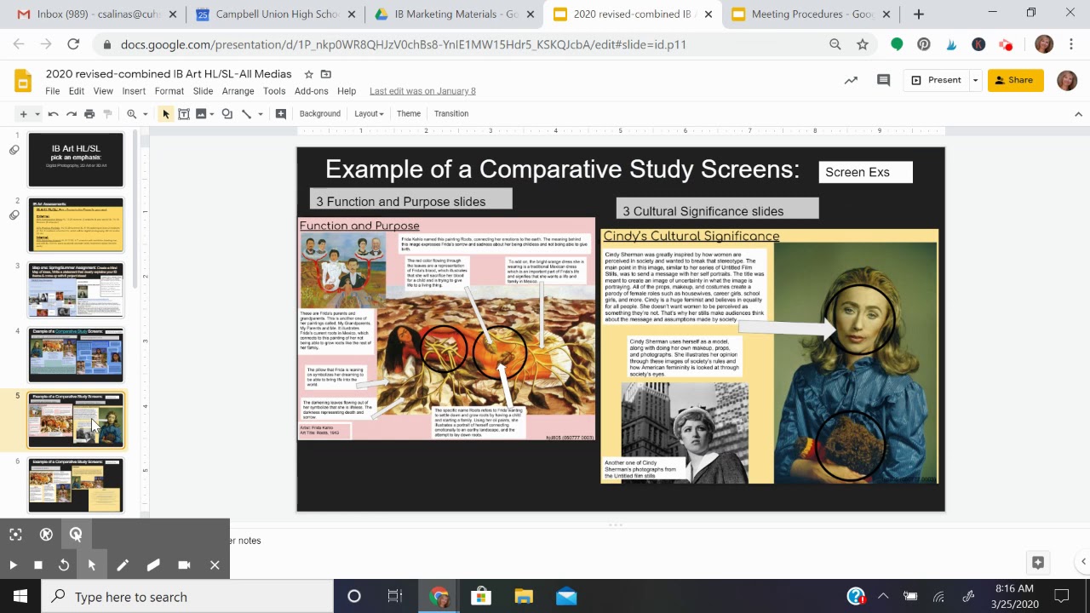The width and height of the screenshot is (1090, 613).
Task: Open the Format menu
Action: [169, 91]
